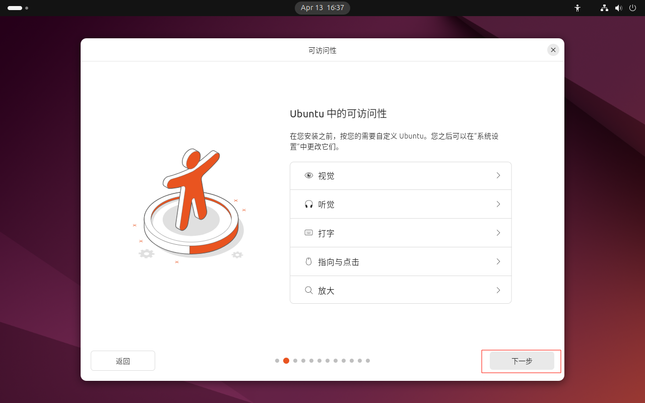Image resolution: width=645 pixels, height=403 pixels.
Task: Expand the 视觉 row chevron
Action: [498, 175]
